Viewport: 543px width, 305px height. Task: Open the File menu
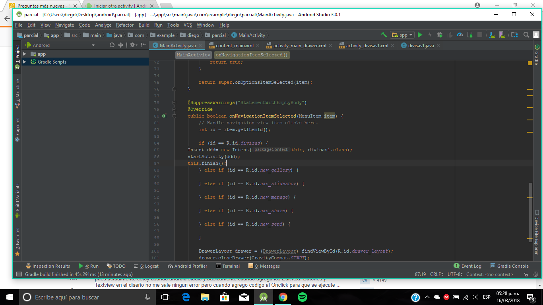[x=19, y=25]
